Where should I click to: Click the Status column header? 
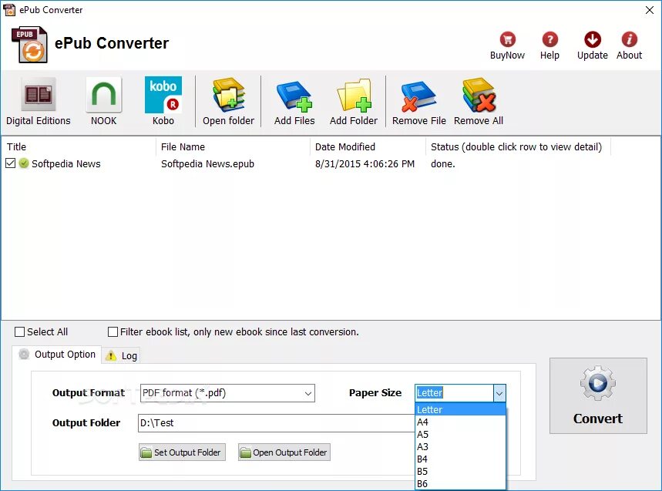coord(518,147)
